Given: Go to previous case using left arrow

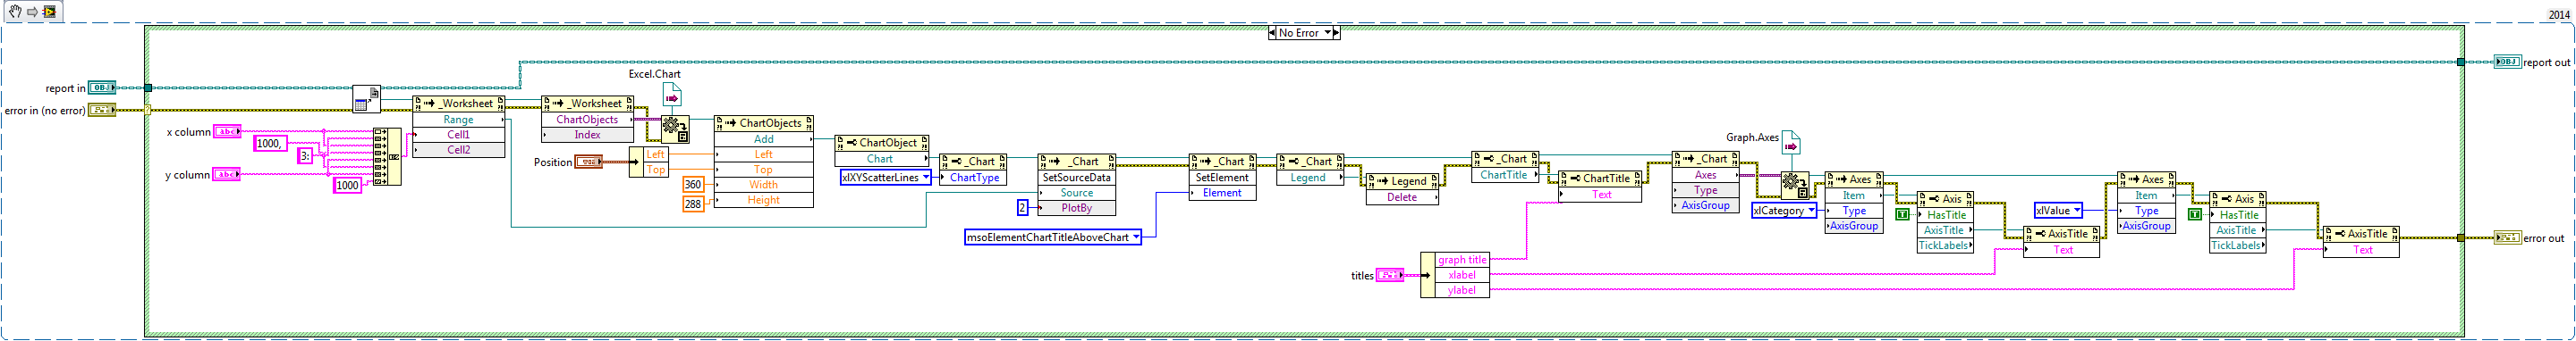Looking at the screenshot, I should tap(1272, 33).
